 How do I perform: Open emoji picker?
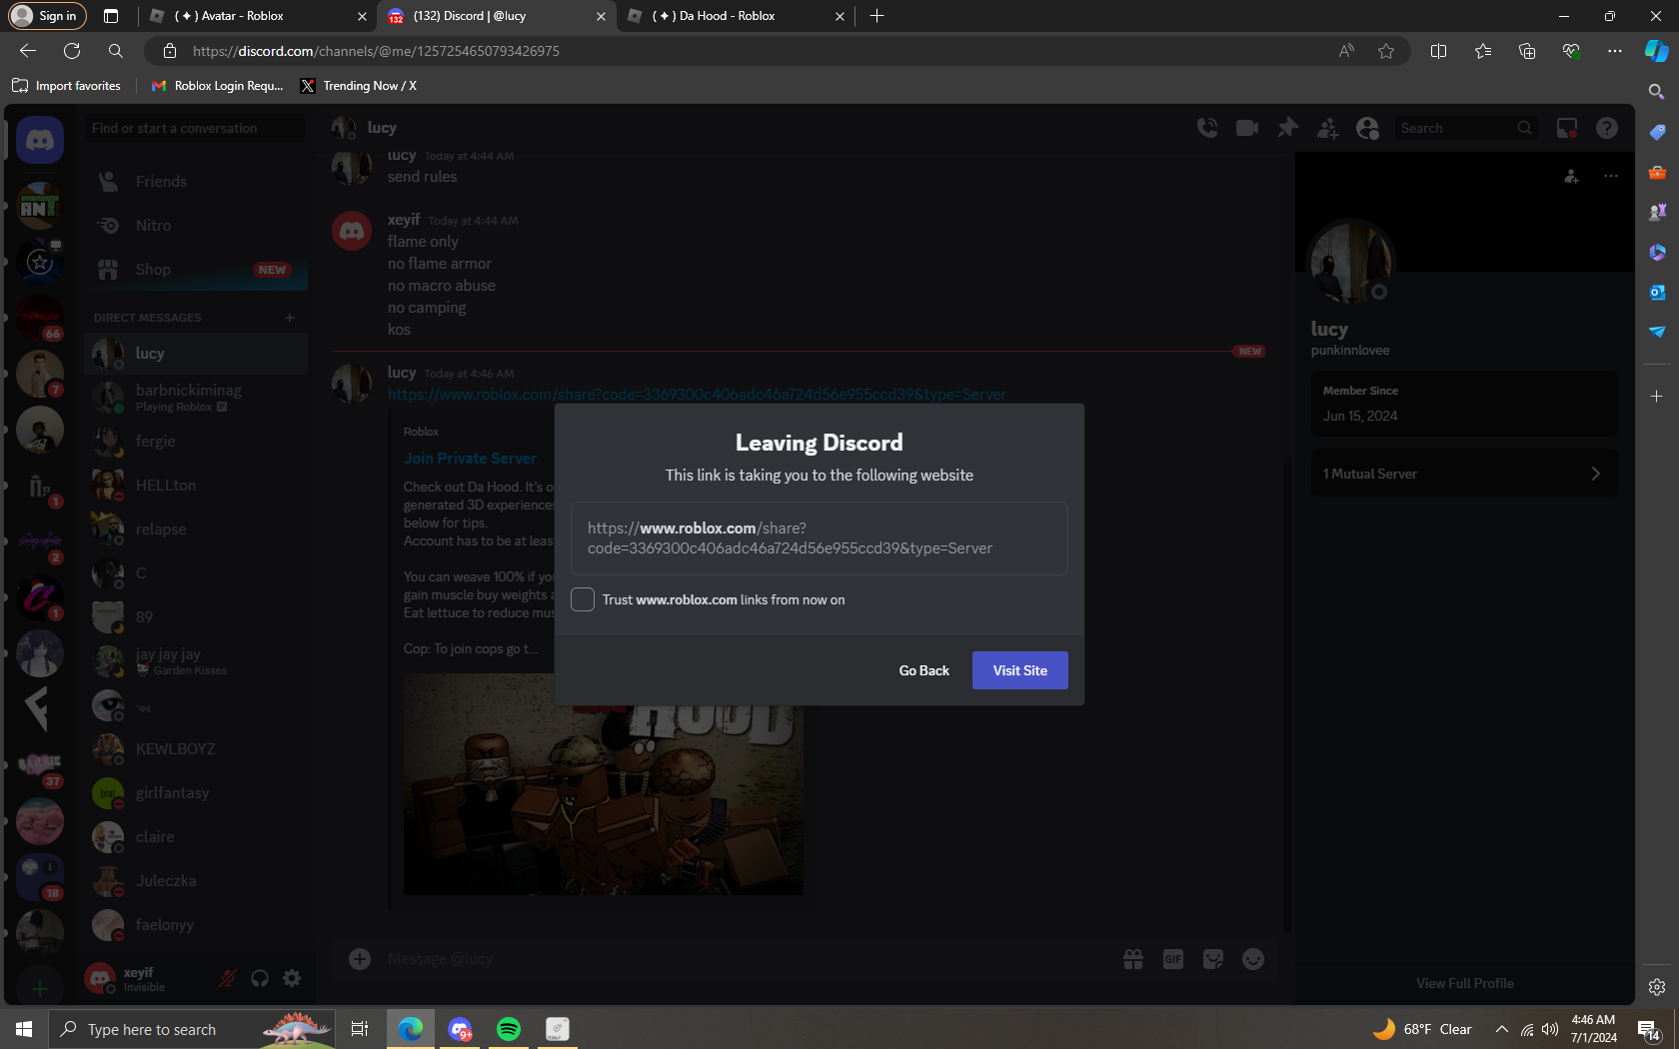(1253, 959)
